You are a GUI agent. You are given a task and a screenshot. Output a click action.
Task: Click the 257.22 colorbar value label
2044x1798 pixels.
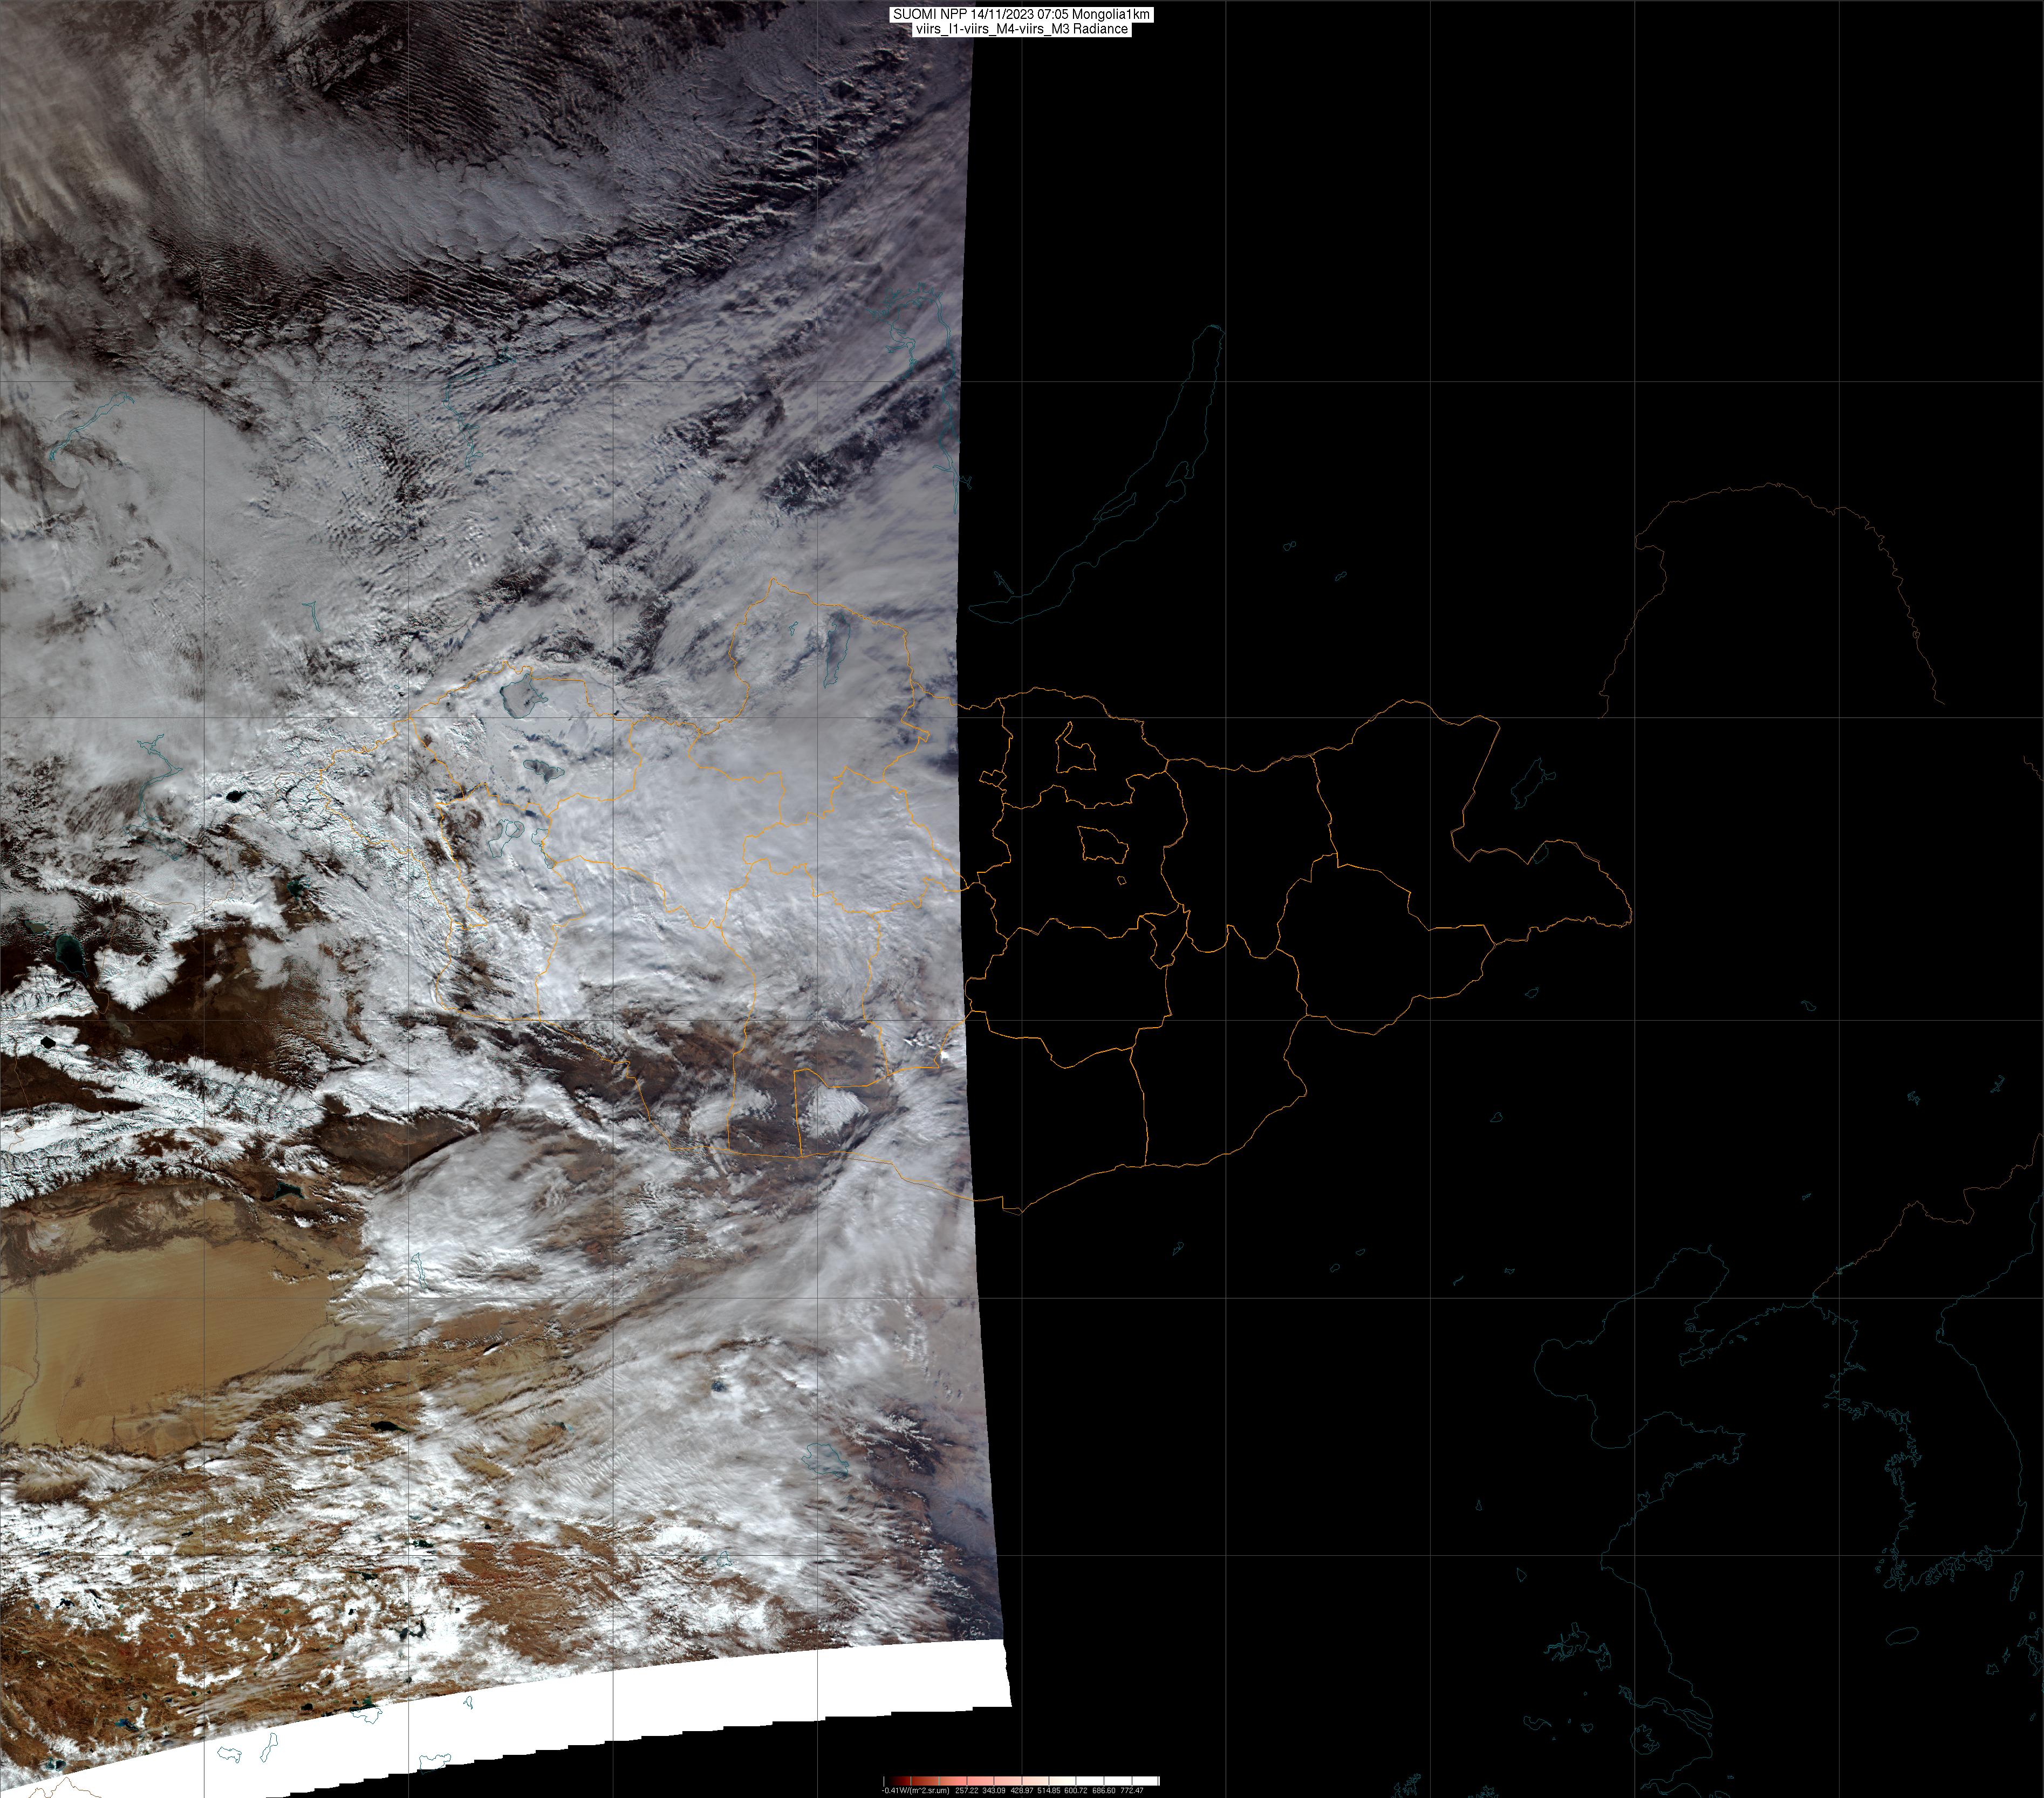click(967, 1790)
